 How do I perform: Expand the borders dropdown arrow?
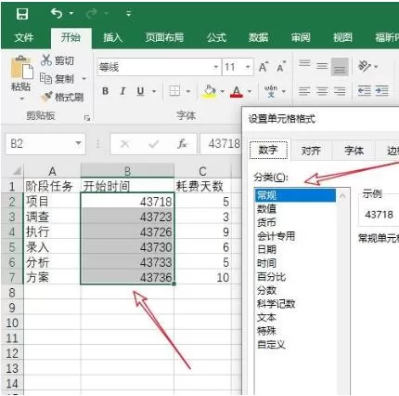pos(188,91)
